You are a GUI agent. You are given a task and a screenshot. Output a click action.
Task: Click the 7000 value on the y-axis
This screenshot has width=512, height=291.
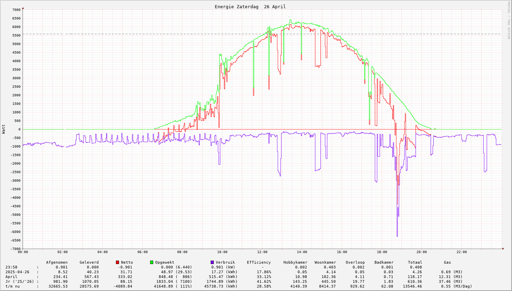(x=16, y=10)
